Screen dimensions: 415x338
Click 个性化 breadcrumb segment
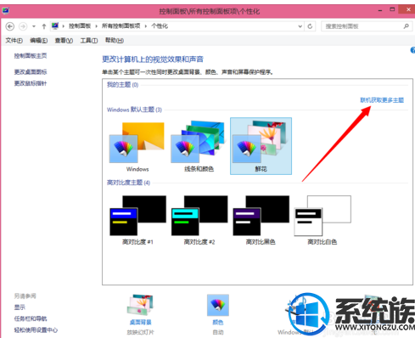click(160, 26)
